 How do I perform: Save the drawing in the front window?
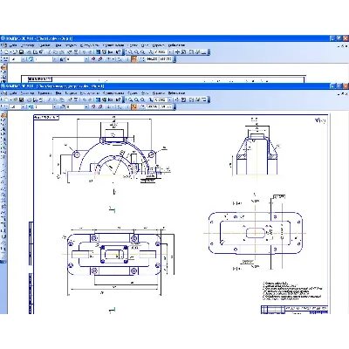[x=21, y=99]
